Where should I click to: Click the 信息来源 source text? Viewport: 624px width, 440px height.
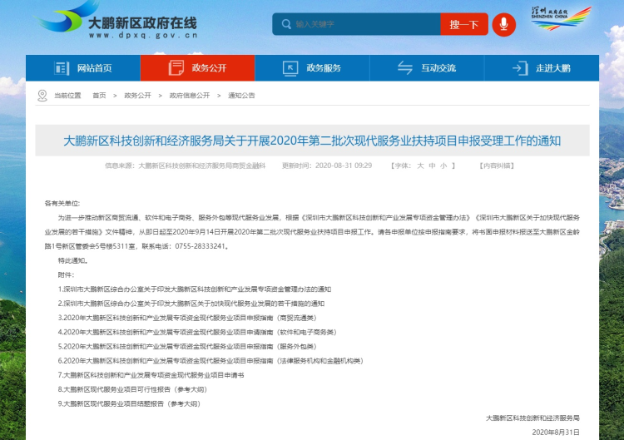click(185, 166)
